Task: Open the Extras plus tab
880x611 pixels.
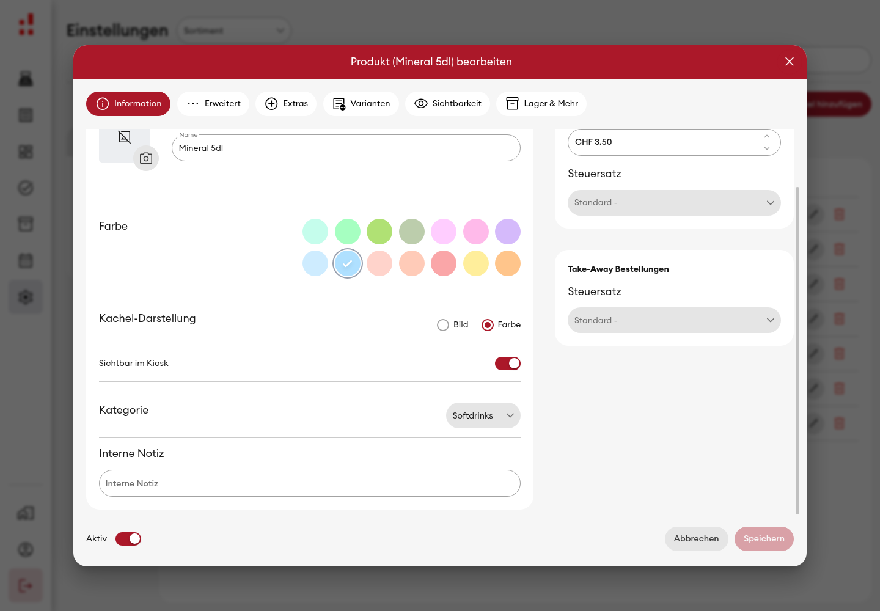Action: click(x=286, y=104)
